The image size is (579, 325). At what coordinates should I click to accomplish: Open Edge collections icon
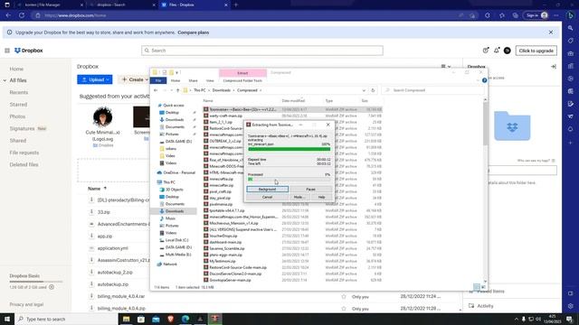(x=516, y=15)
